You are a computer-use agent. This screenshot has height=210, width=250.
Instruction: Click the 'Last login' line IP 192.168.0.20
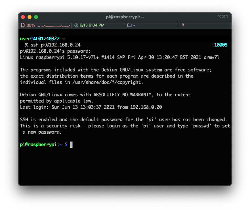point(146,107)
